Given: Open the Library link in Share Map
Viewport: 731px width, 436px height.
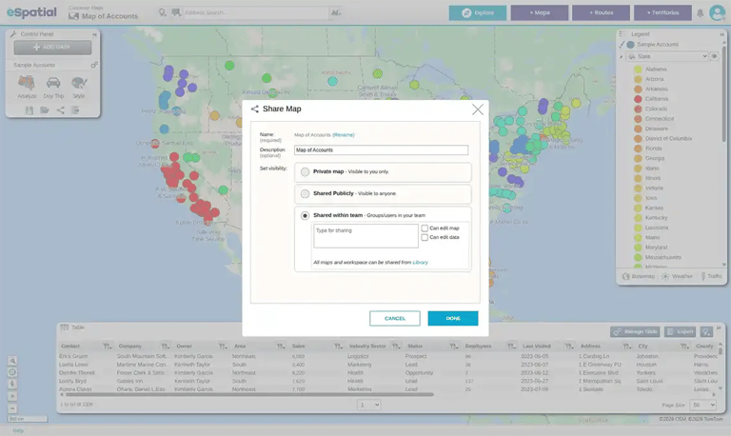Looking at the screenshot, I should (x=420, y=263).
